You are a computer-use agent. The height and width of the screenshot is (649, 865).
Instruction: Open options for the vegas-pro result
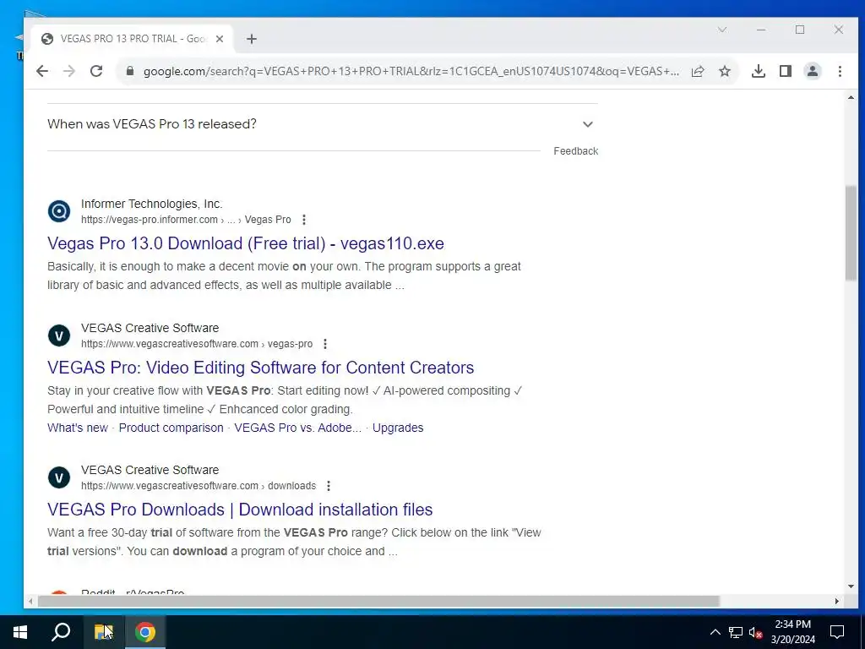325,344
